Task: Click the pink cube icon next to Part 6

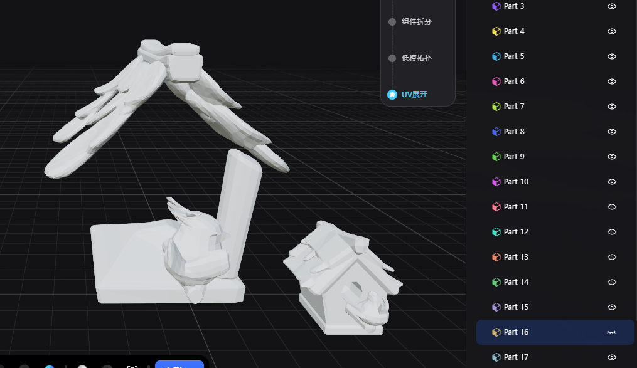Action: click(x=495, y=81)
